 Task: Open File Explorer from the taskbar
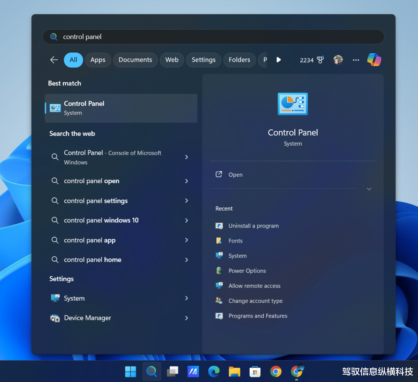click(234, 371)
